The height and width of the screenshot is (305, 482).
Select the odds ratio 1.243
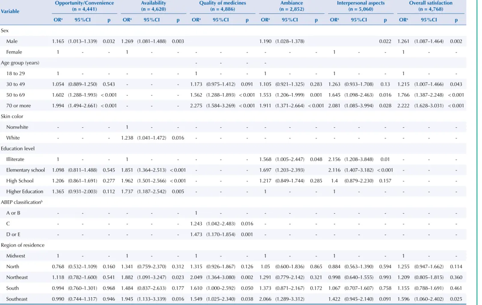[x=196, y=224]
